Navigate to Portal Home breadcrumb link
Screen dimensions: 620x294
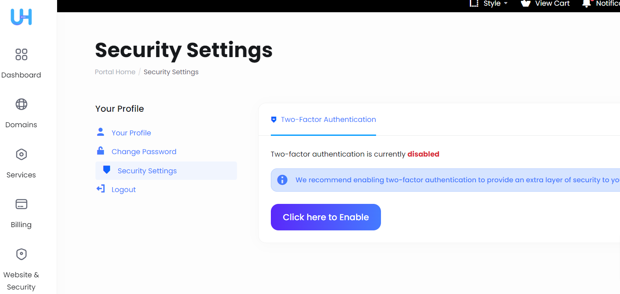(115, 72)
